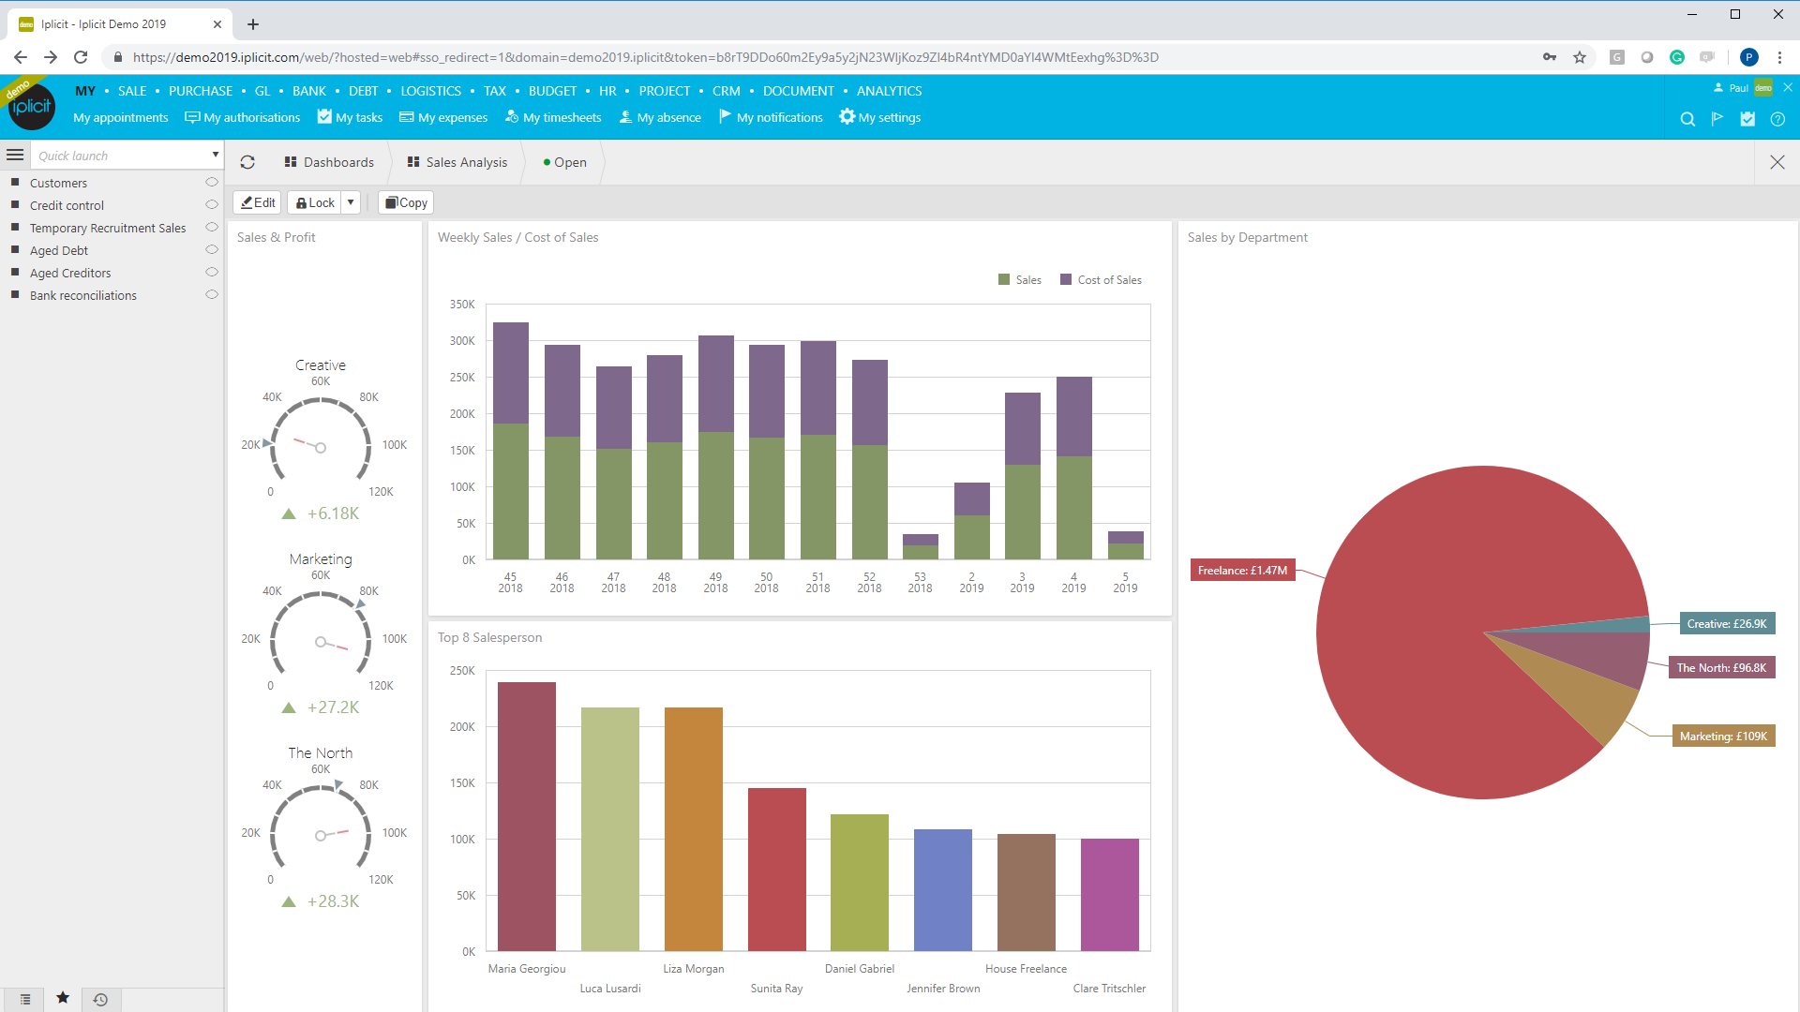The width and height of the screenshot is (1800, 1012).
Task: Expand the Quick launch dropdown arrow
Action: coord(215,155)
